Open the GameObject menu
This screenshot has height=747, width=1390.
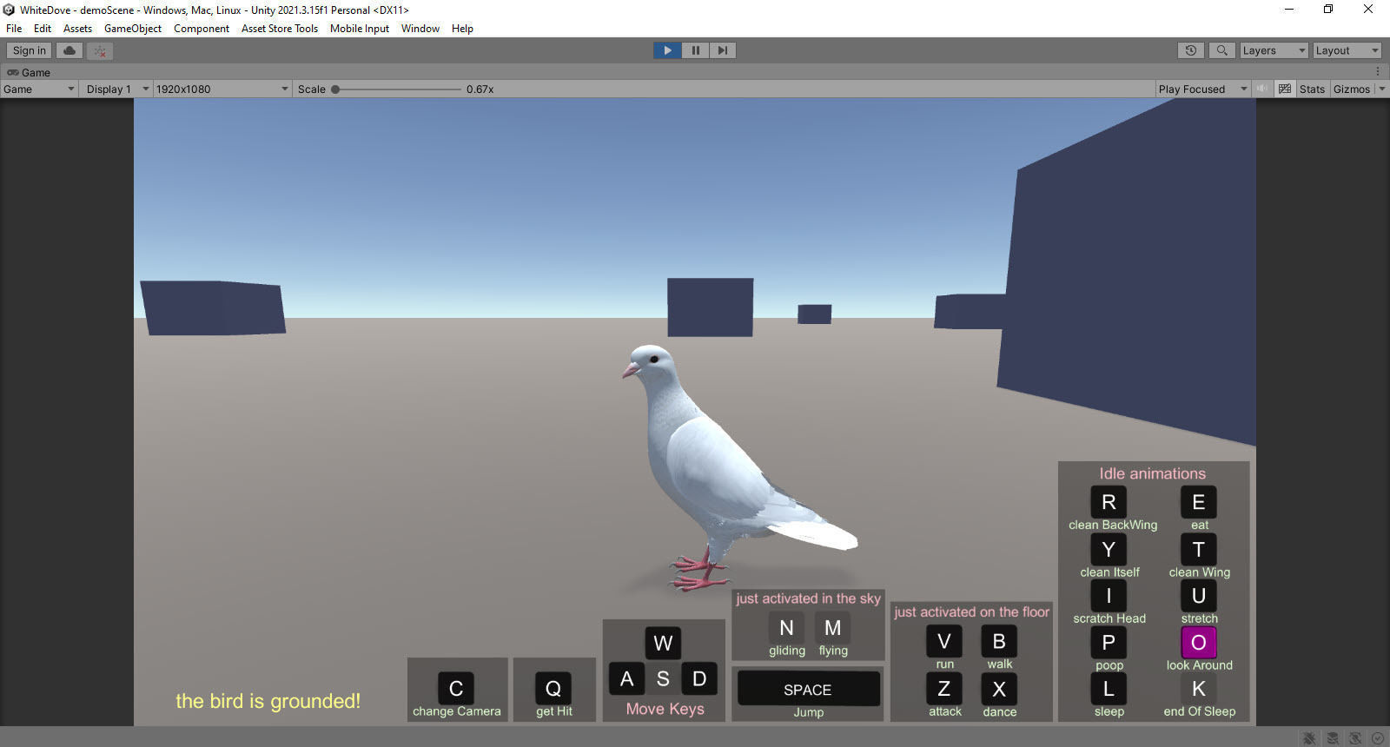point(133,28)
